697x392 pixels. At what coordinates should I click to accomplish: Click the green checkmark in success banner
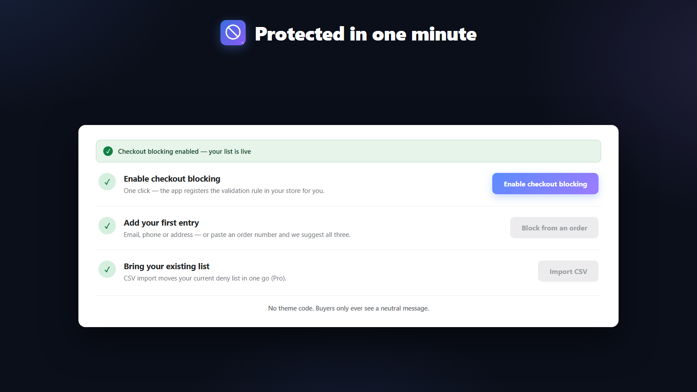[108, 151]
